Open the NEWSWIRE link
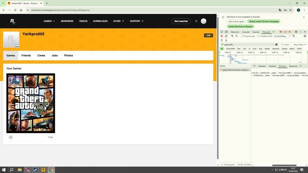The width and height of the screenshot is (308, 173). 67,21
